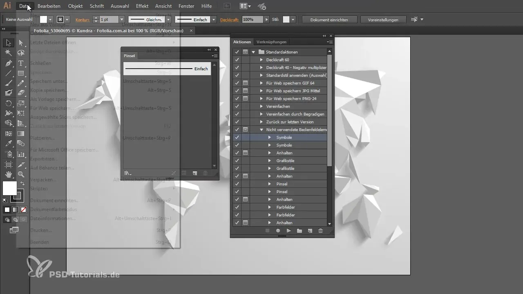Screen dimensions: 523x294
Task: Select the Selection tool (black arrow)
Action: coord(9,42)
